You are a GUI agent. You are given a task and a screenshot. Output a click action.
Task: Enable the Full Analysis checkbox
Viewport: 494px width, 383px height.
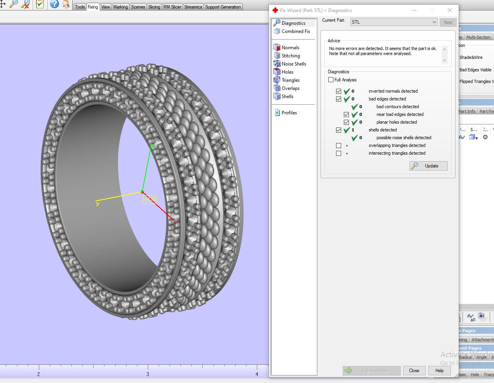(331, 80)
